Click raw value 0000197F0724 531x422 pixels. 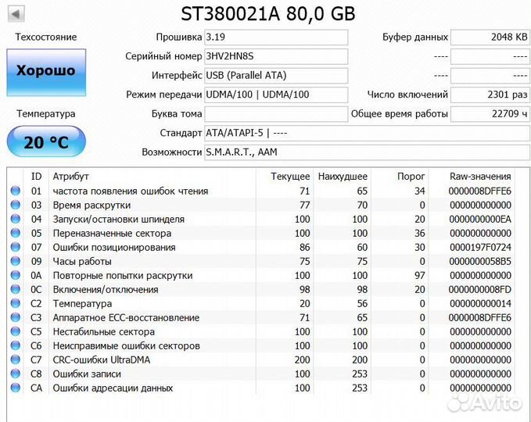pyautogui.click(x=480, y=248)
